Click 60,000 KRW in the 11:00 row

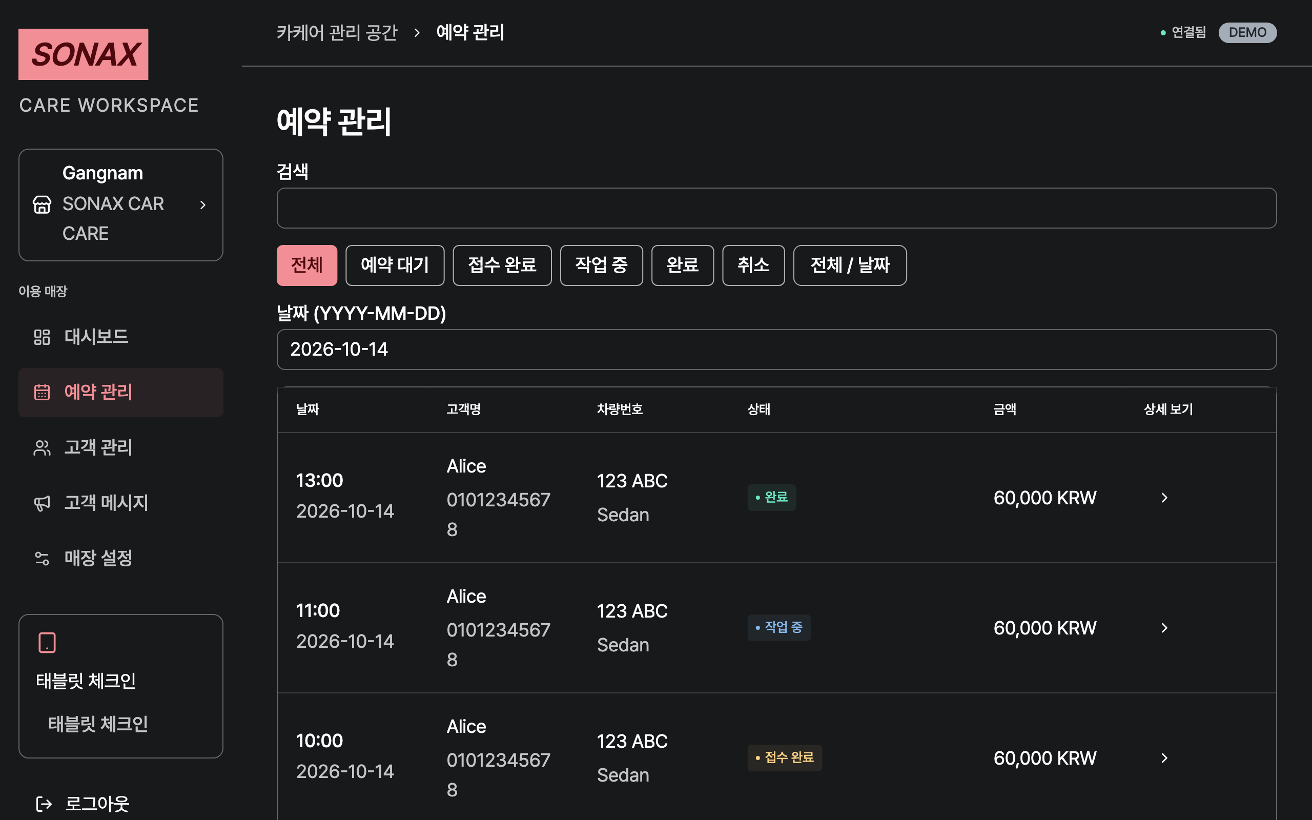1044,628
